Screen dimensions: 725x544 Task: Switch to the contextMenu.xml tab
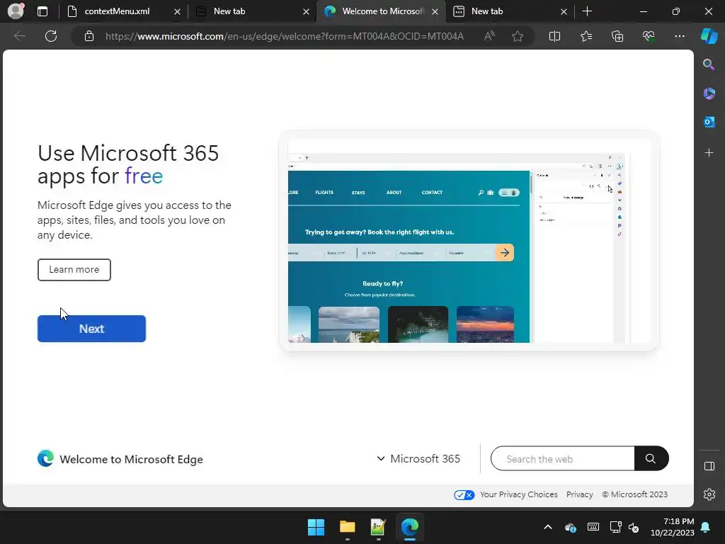[123, 11]
